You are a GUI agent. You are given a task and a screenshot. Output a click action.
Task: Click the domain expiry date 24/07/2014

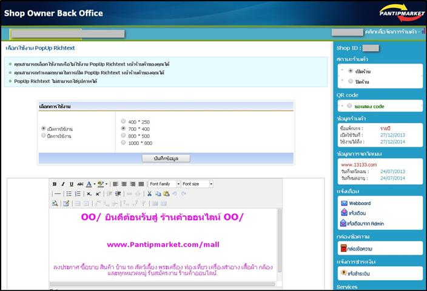tap(392, 178)
